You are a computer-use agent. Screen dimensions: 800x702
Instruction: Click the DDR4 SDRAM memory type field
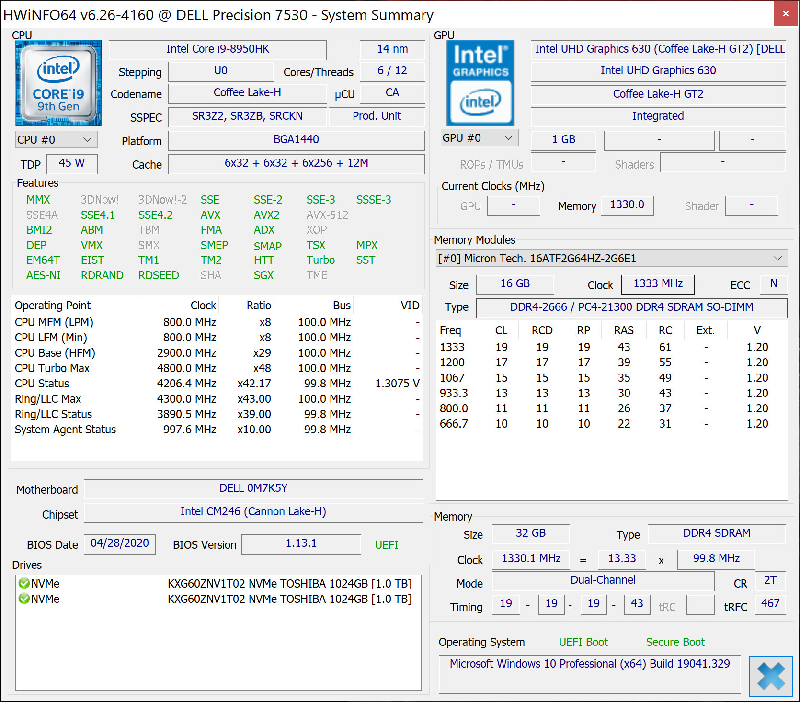click(x=717, y=533)
